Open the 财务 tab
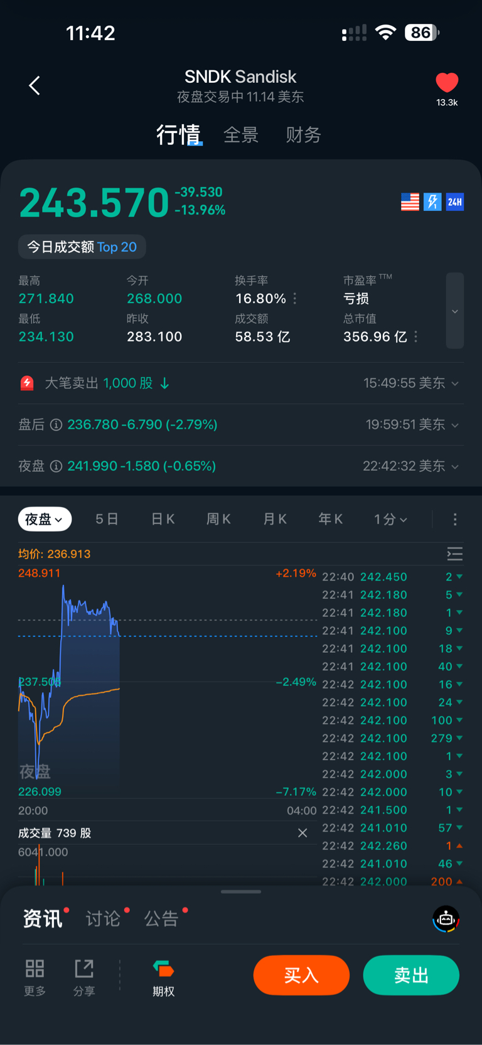 coord(304,135)
